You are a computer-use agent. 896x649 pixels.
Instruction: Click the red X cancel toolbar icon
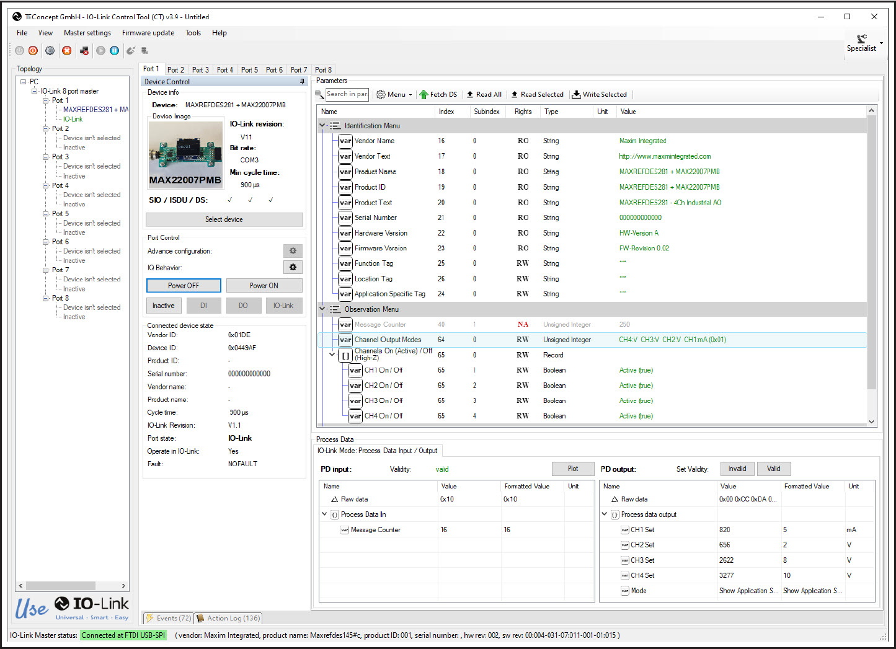click(x=67, y=51)
